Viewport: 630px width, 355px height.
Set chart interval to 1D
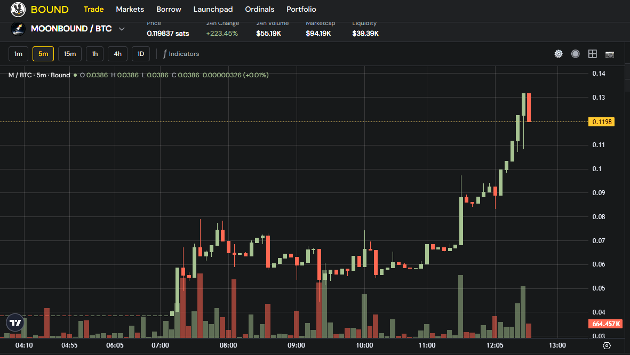[141, 54]
